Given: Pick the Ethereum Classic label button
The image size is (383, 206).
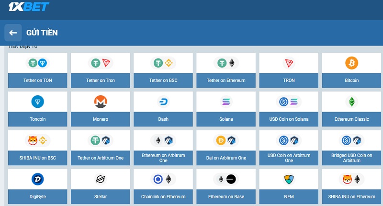Looking at the screenshot, I should click(351, 119).
